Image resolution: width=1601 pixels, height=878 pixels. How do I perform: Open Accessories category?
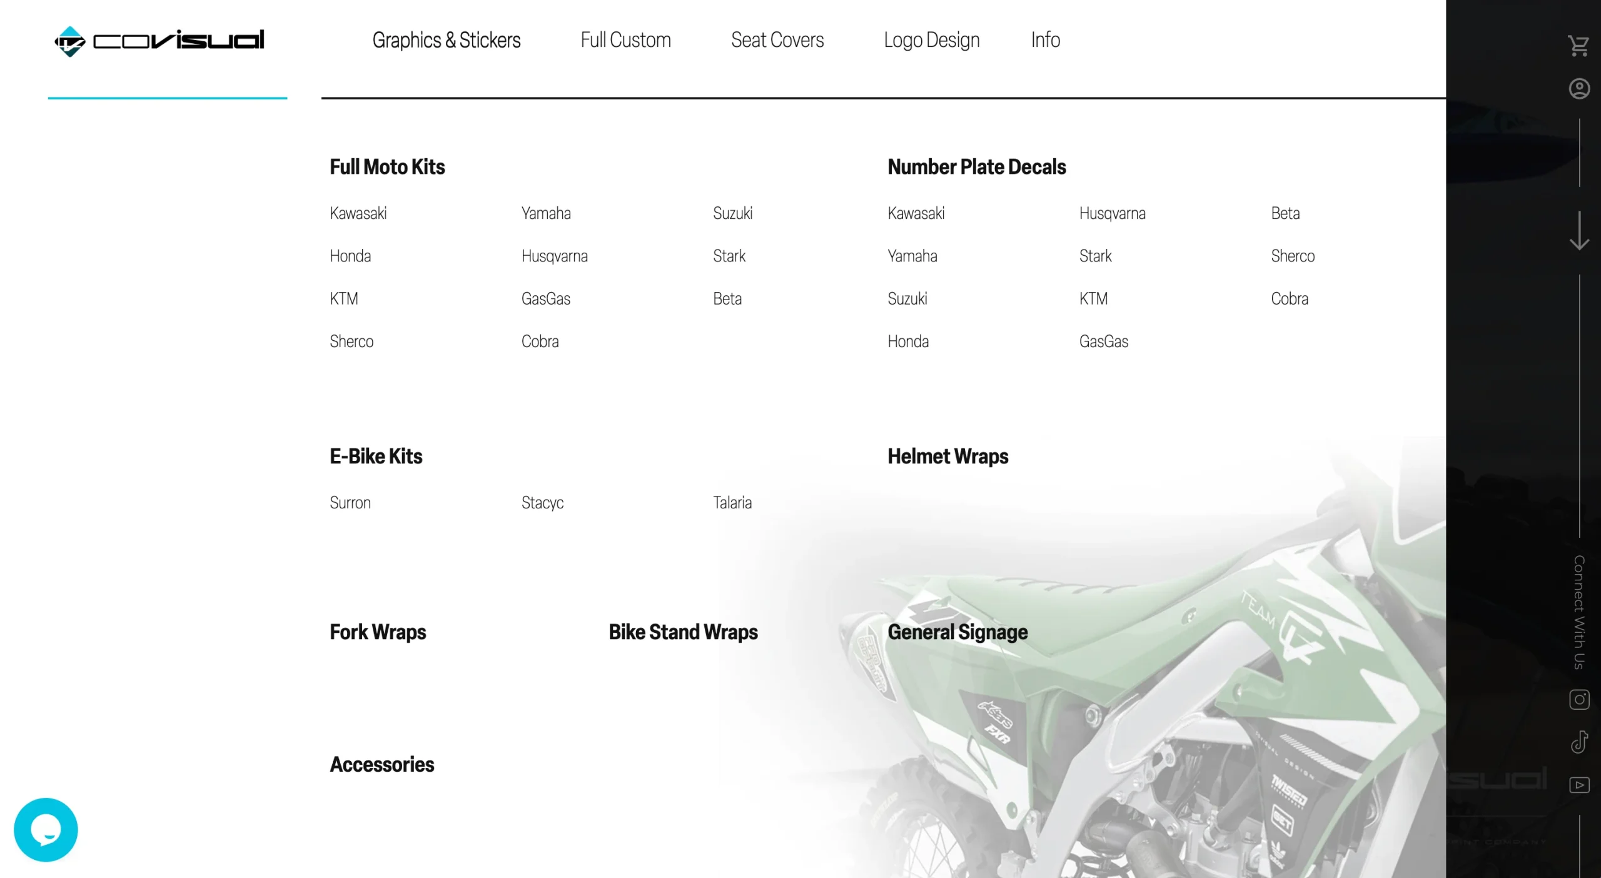[381, 765]
